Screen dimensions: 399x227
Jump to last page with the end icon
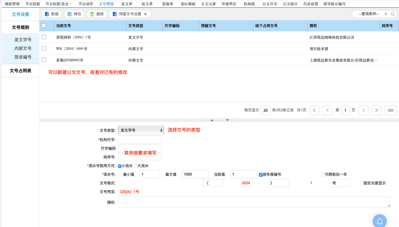pyautogui.click(x=376, y=110)
